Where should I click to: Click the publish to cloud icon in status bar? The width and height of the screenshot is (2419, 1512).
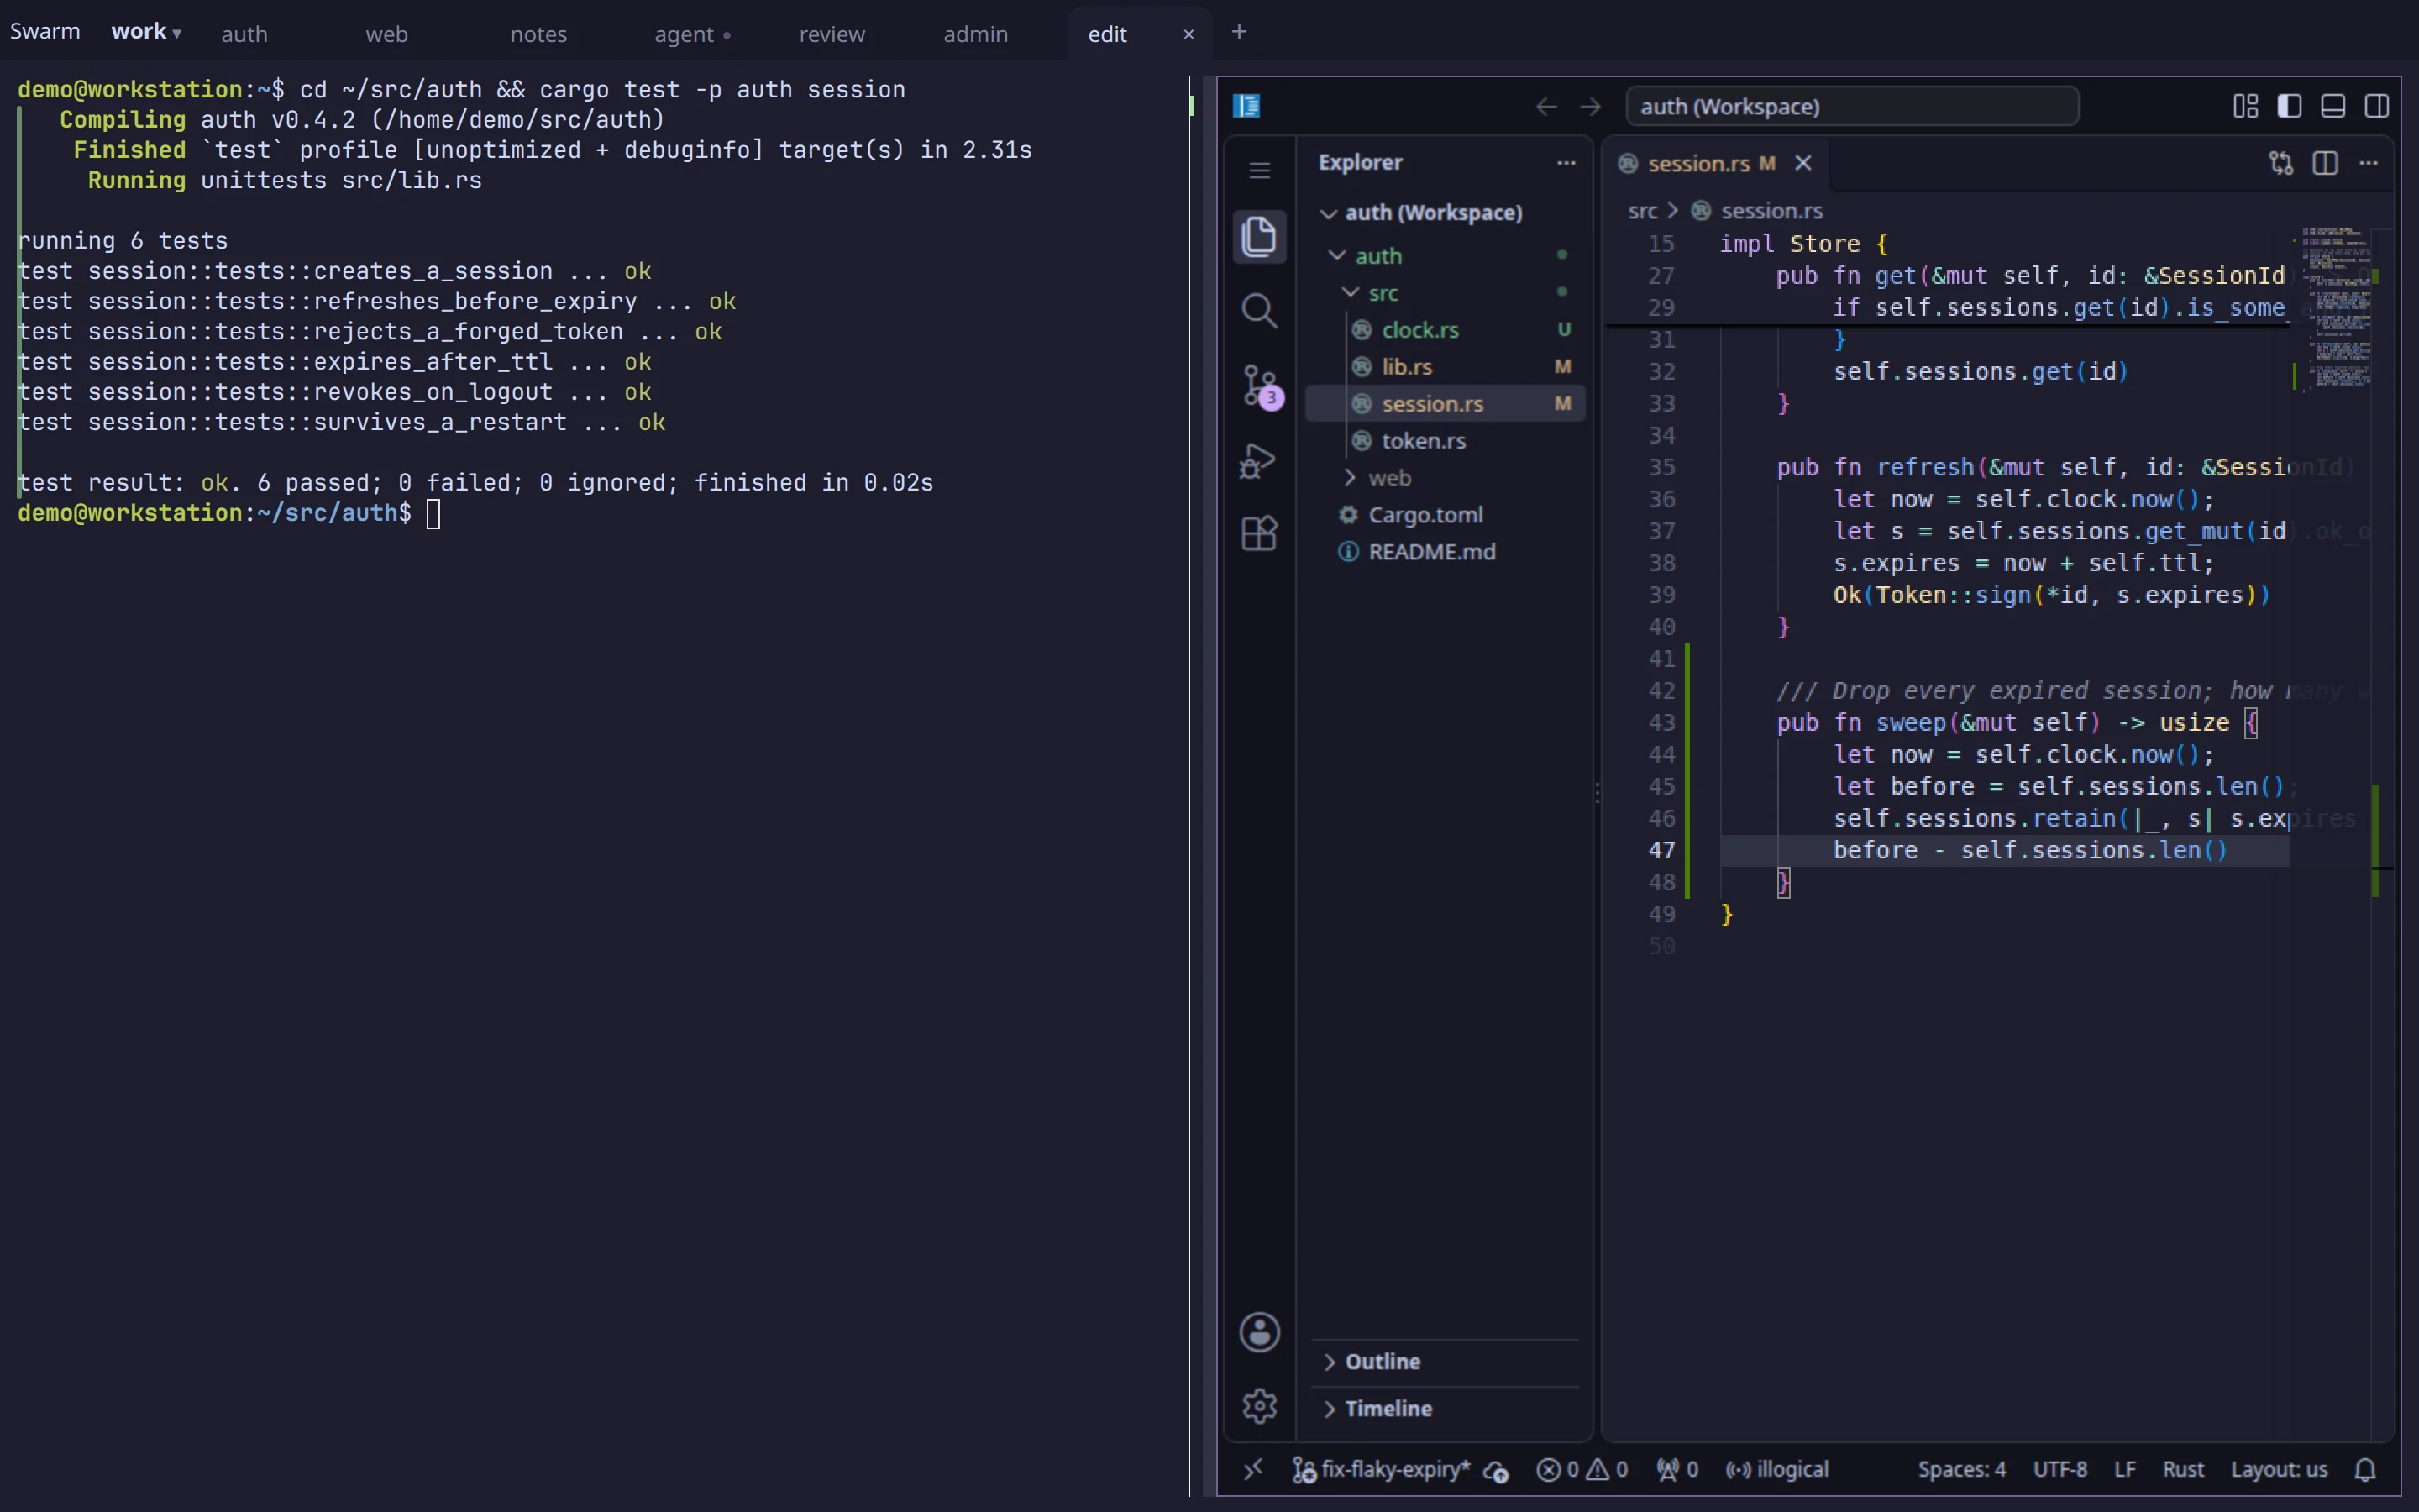tap(1495, 1470)
